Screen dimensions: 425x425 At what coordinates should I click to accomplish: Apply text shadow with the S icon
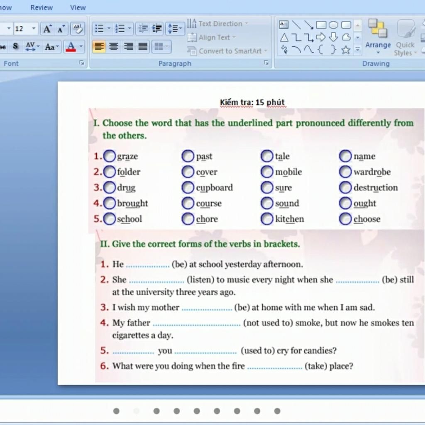tap(15, 47)
